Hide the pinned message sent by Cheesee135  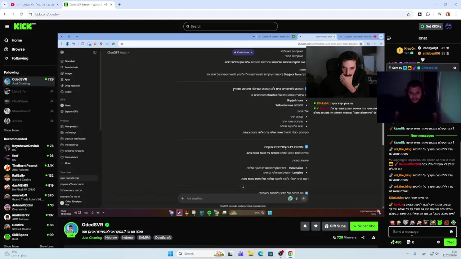coord(455,68)
